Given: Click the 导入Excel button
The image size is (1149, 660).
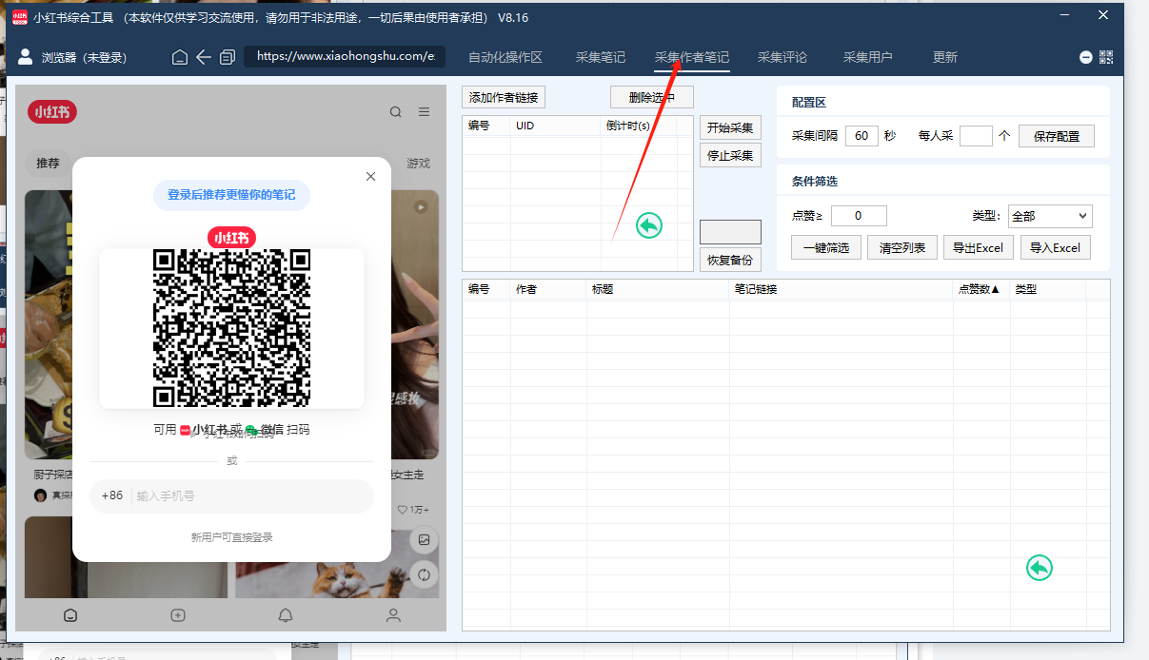Looking at the screenshot, I should pyautogui.click(x=1056, y=247).
